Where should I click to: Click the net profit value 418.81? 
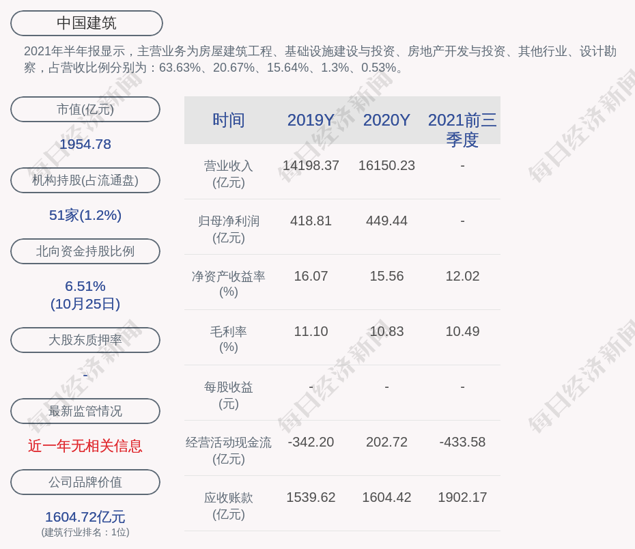[311, 221]
